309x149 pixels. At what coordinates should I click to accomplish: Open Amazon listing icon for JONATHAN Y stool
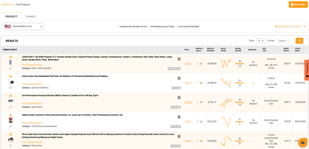179,59
